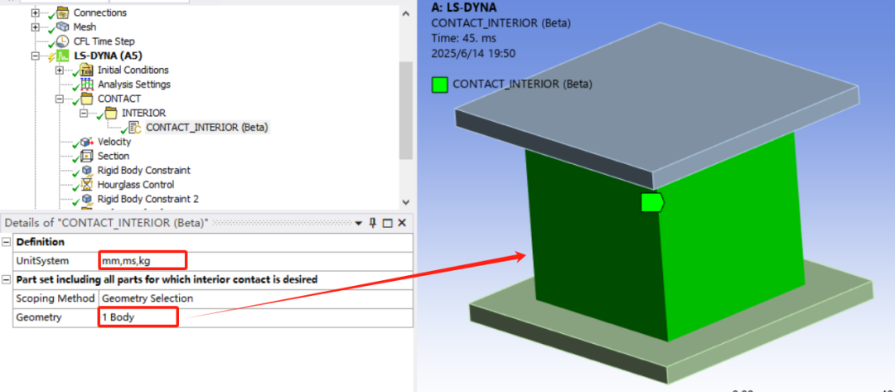Image resolution: width=895 pixels, height=392 pixels.
Task: Click the Mesh cube icon
Action: [63, 27]
